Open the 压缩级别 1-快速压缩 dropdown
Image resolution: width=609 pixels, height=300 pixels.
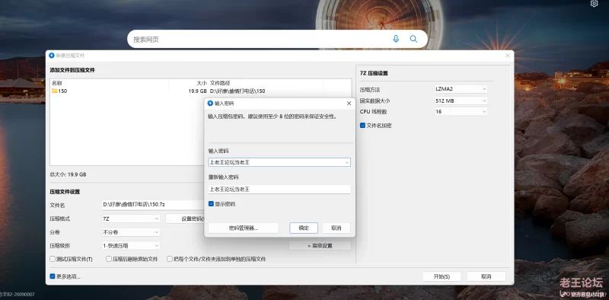pos(131,246)
